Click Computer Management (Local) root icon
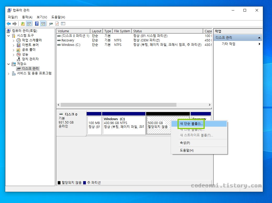The height and width of the screenshot is (203, 272). [9, 31]
